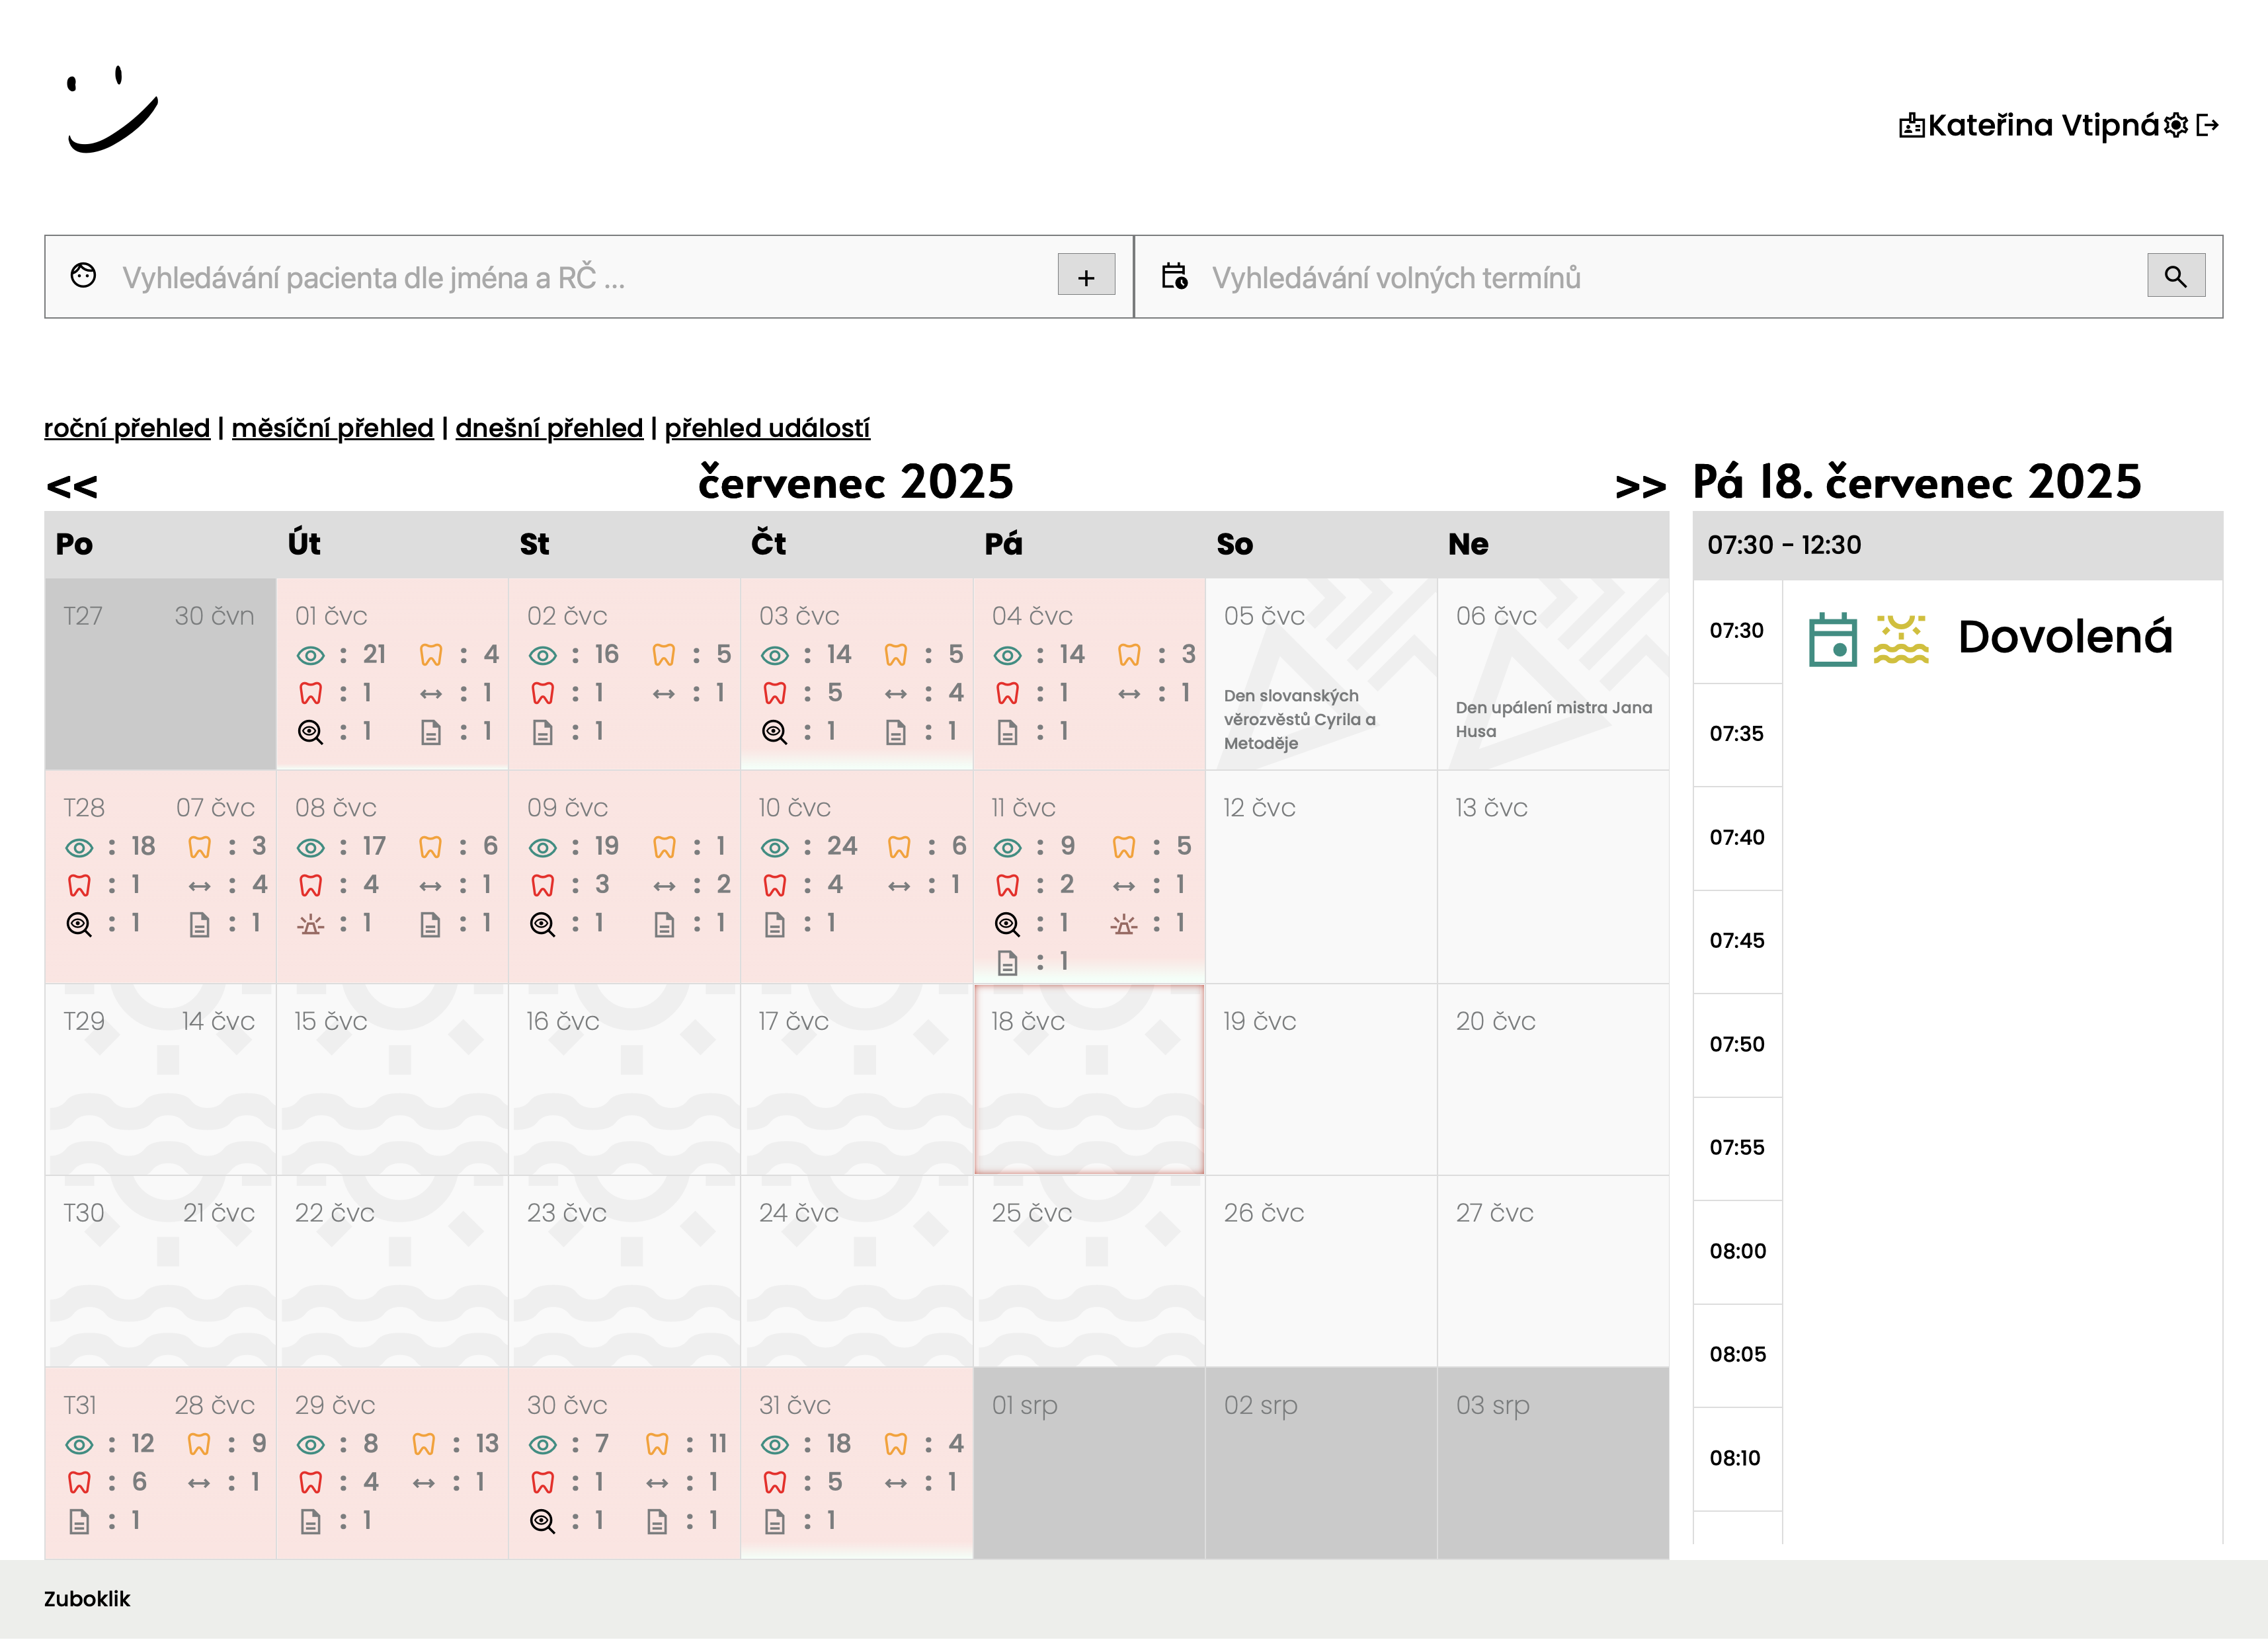This screenshot has width=2268, height=1642.
Task: Click the smiley logo in the header
Action: (x=112, y=110)
